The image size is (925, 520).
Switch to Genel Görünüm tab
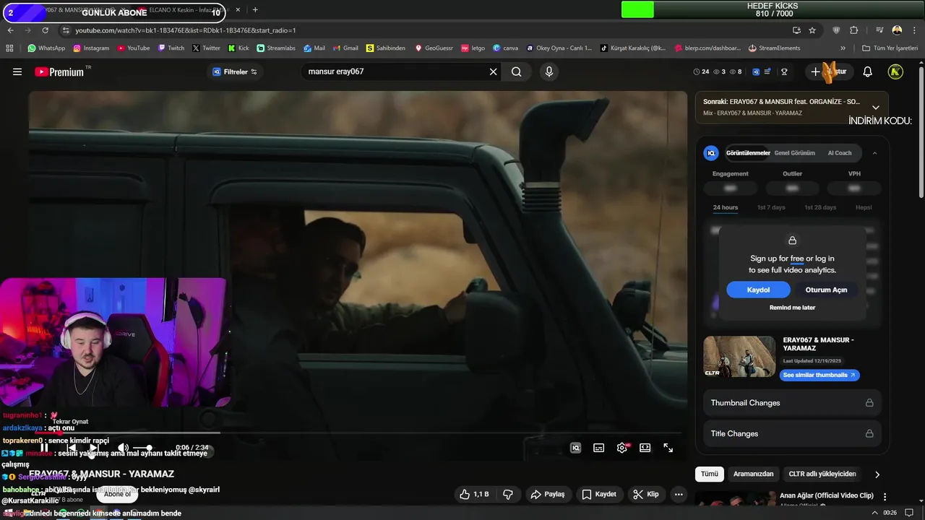[794, 153]
